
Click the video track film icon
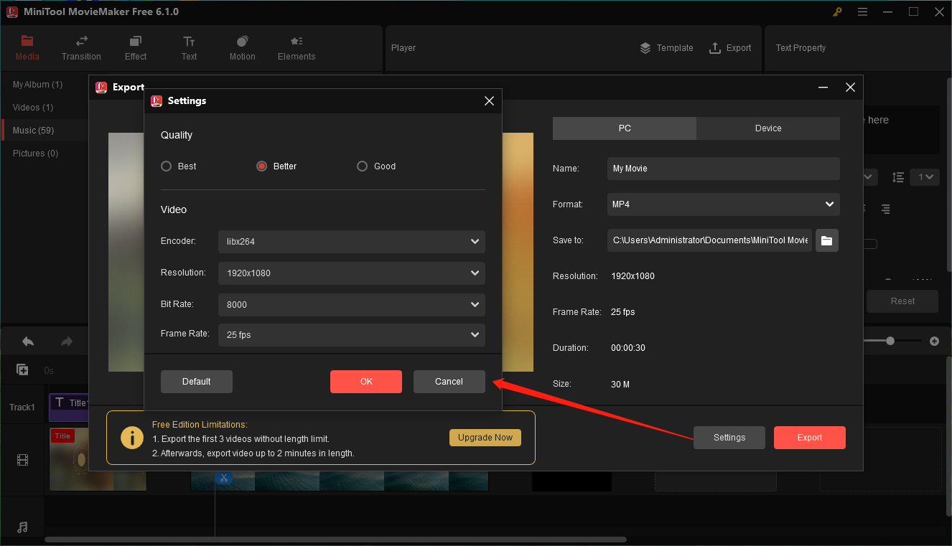22,460
